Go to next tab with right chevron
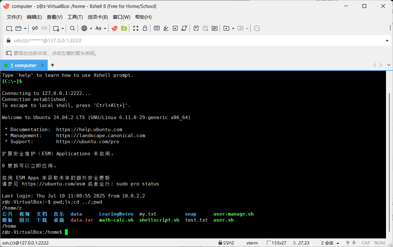The image size is (393, 247). coord(381,65)
